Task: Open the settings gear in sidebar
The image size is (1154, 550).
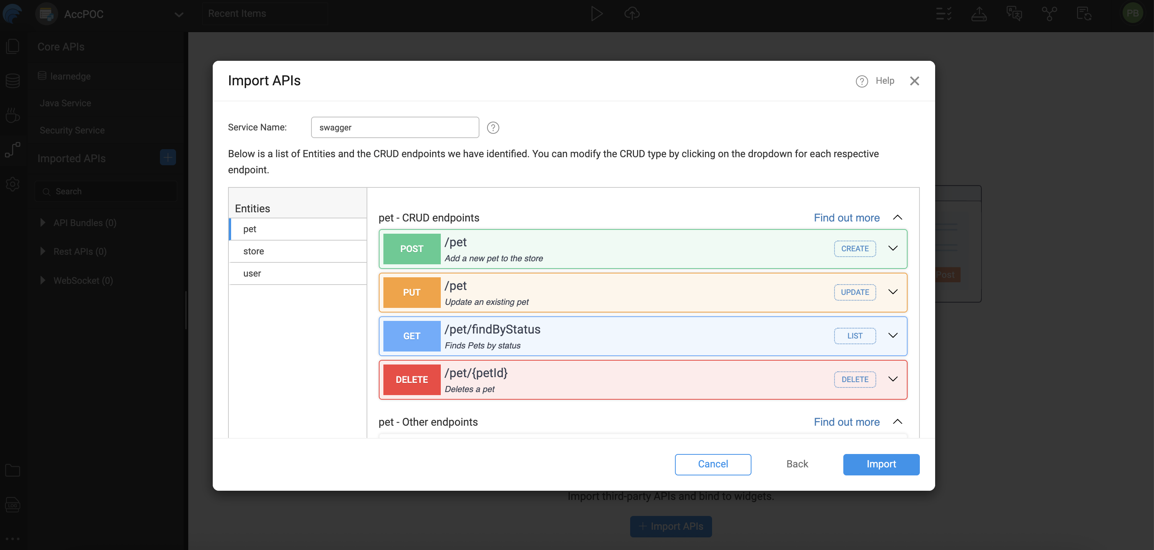Action: pyautogui.click(x=13, y=184)
